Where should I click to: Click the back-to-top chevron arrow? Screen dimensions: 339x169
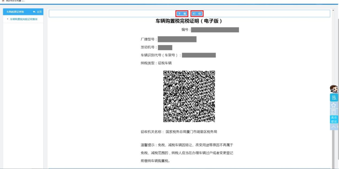(x=334, y=127)
